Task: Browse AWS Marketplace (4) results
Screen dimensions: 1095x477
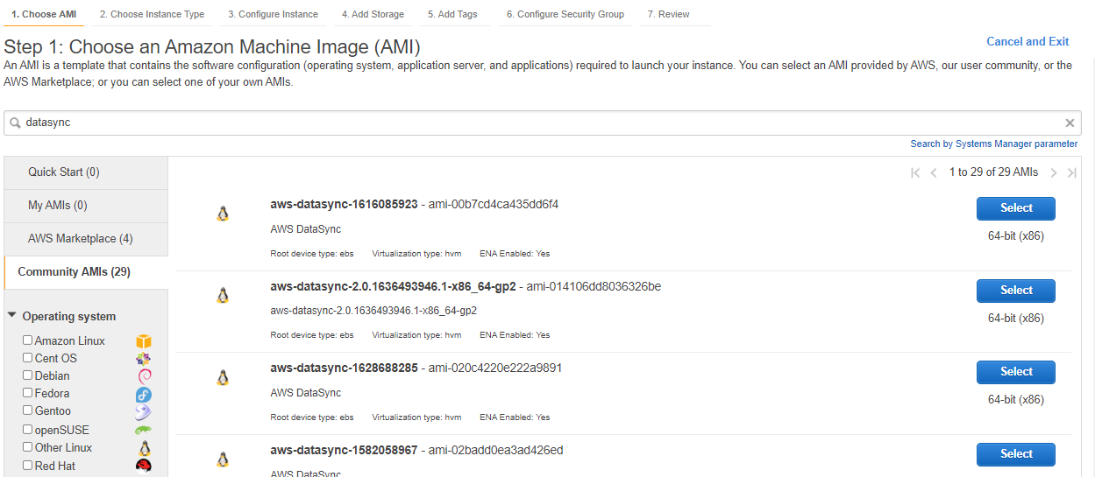Action: coord(86,239)
